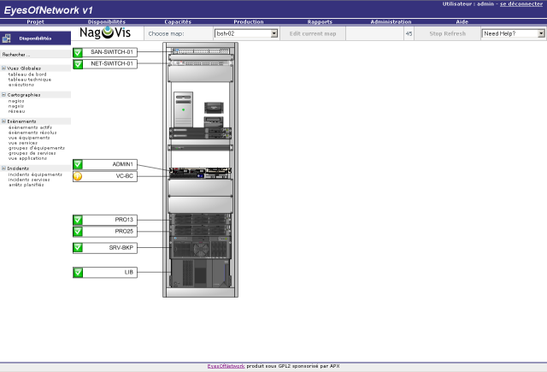Collapse the Cartographies section
This screenshot has width=547, height=372.
(3, 95)
